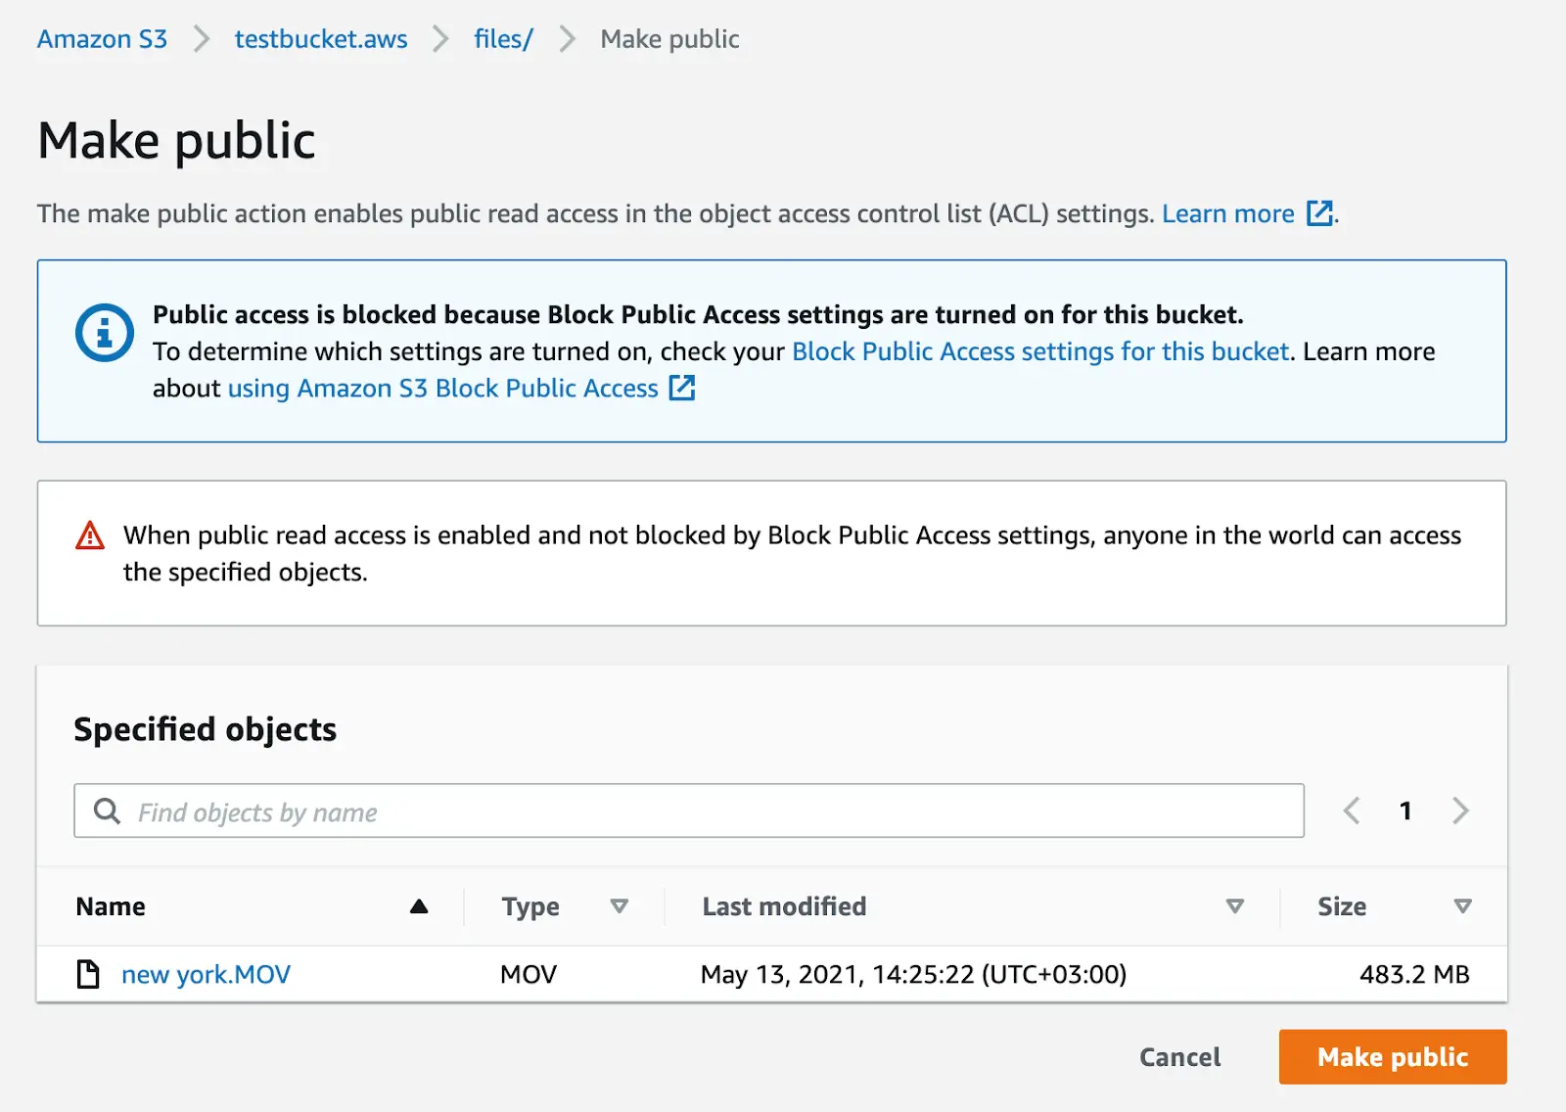Open the Type column filter dropdown
1566x1112 pixels.
coord(621,906)
